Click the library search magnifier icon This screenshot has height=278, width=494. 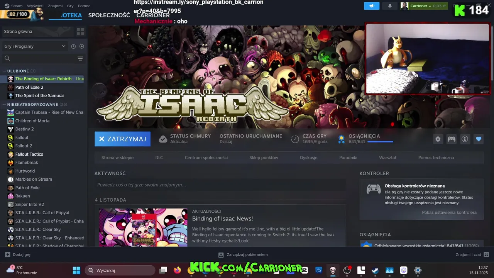(x=7, y=58)
